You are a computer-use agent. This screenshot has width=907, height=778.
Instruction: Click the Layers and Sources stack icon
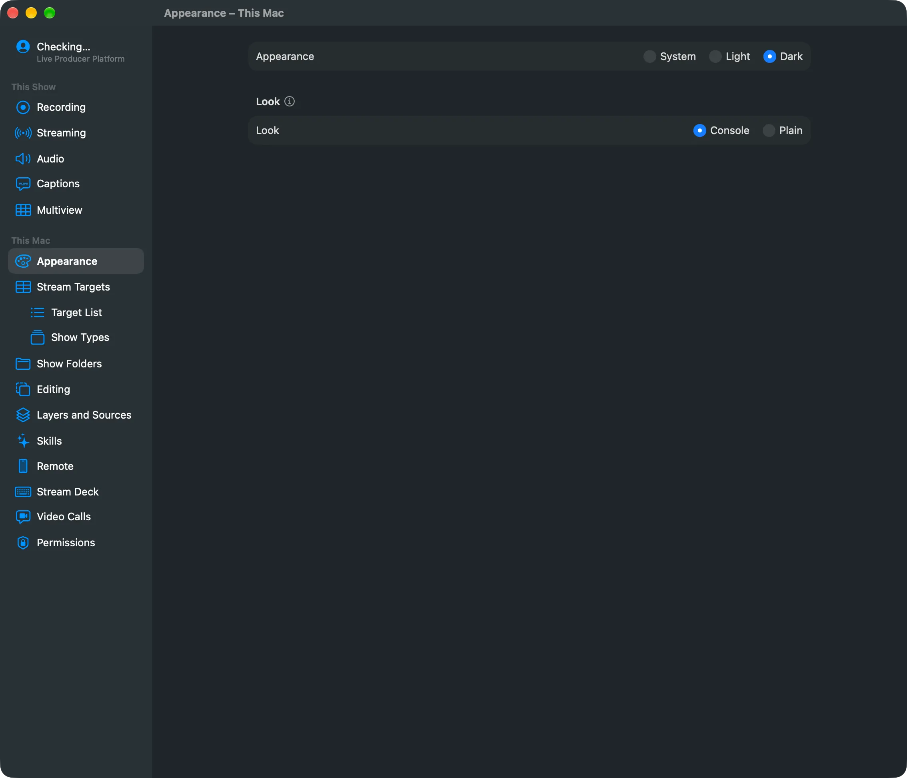click(23, 415)
